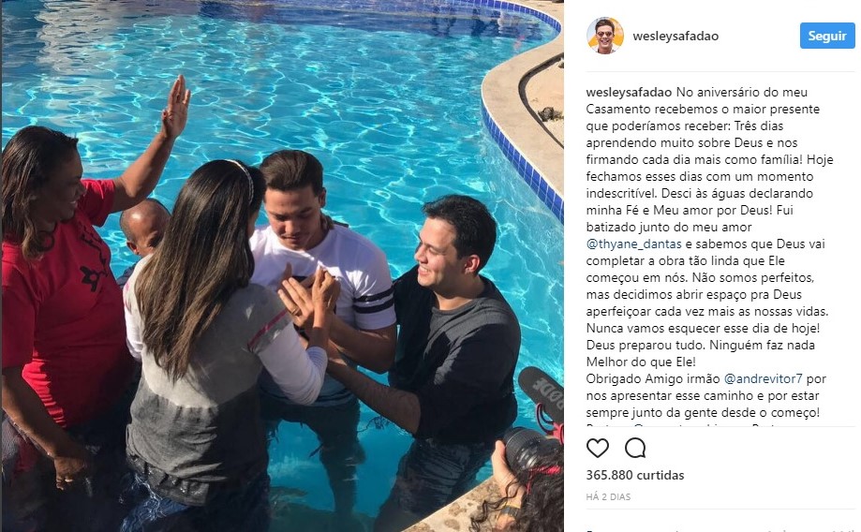861x532 pixels.
Task: Visit the @andrevitor7 profile mention
Action: [764, 378]
